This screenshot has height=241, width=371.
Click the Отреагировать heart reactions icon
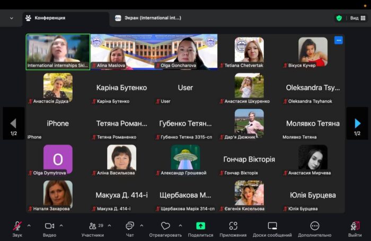(165, 226)
